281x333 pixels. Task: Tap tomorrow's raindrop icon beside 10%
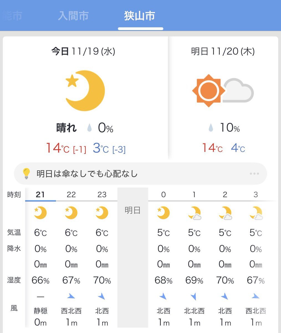(x=211, y=128)
